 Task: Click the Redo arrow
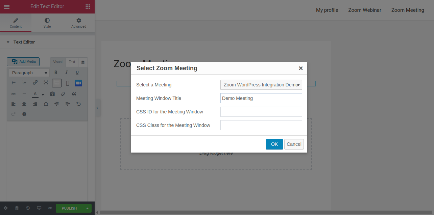click(14, 114)
